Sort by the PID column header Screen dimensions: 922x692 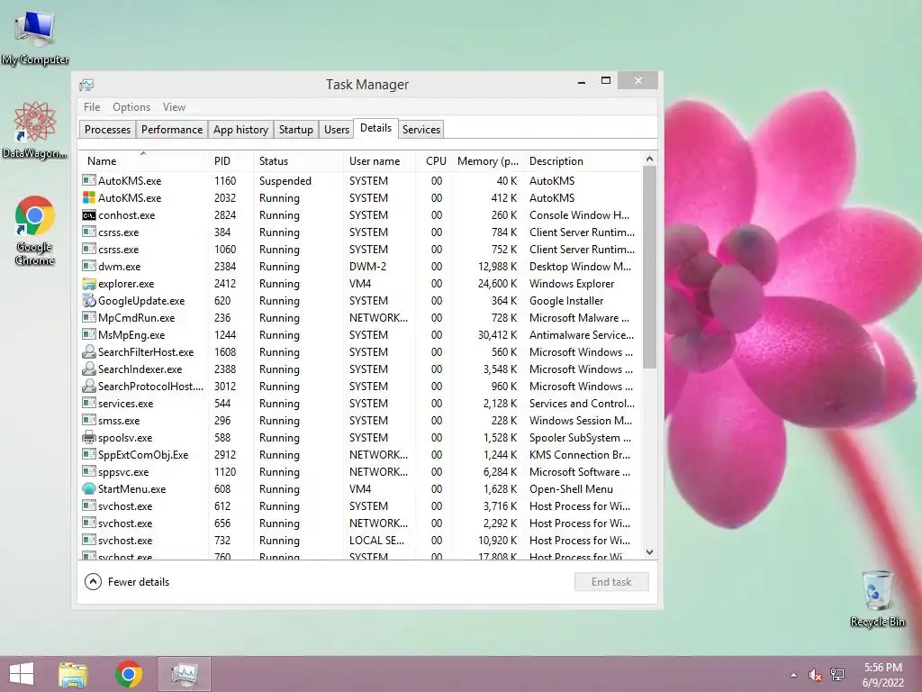pos(230,161)
